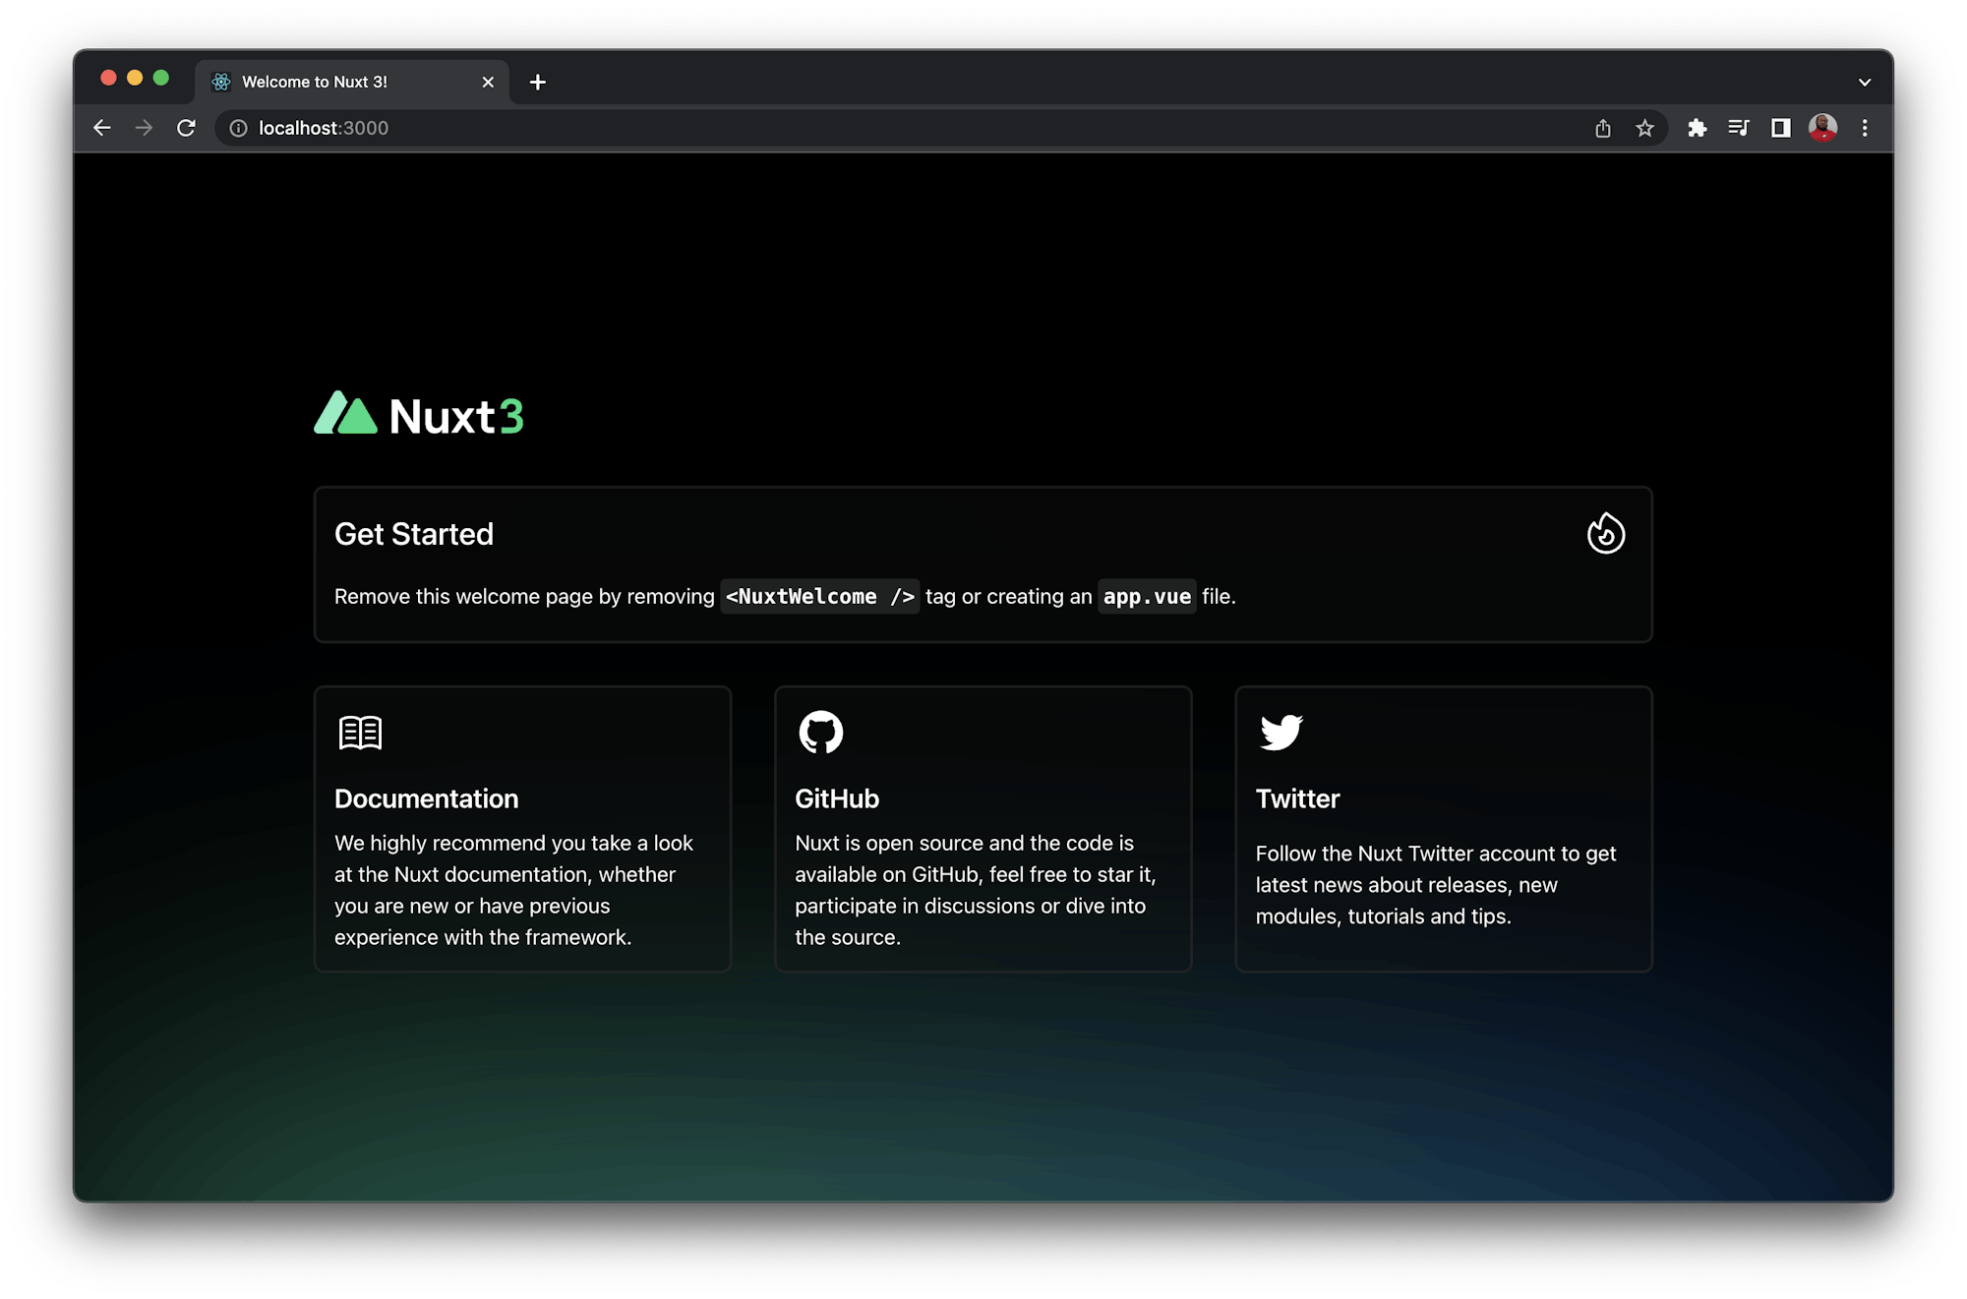
Task: Click the app.vue code snippet
Action: coord(1147,596)
